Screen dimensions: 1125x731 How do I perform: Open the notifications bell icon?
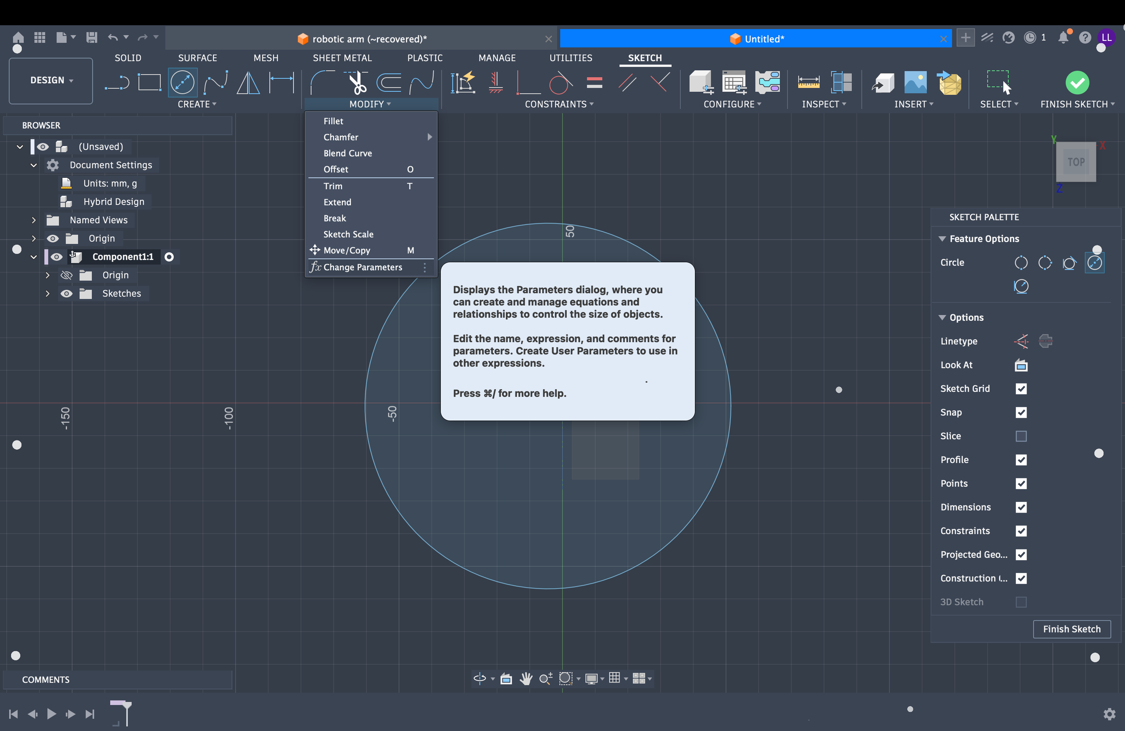click(1063, 37)
